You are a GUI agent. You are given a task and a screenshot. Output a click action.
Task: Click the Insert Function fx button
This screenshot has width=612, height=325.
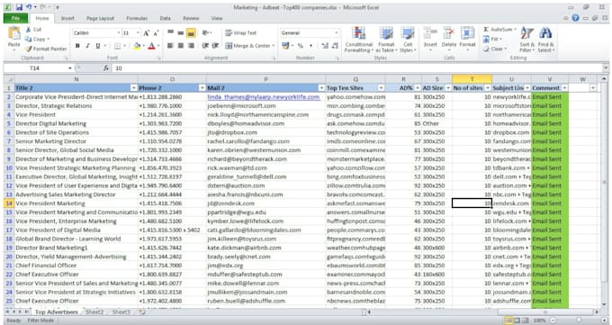106,68
